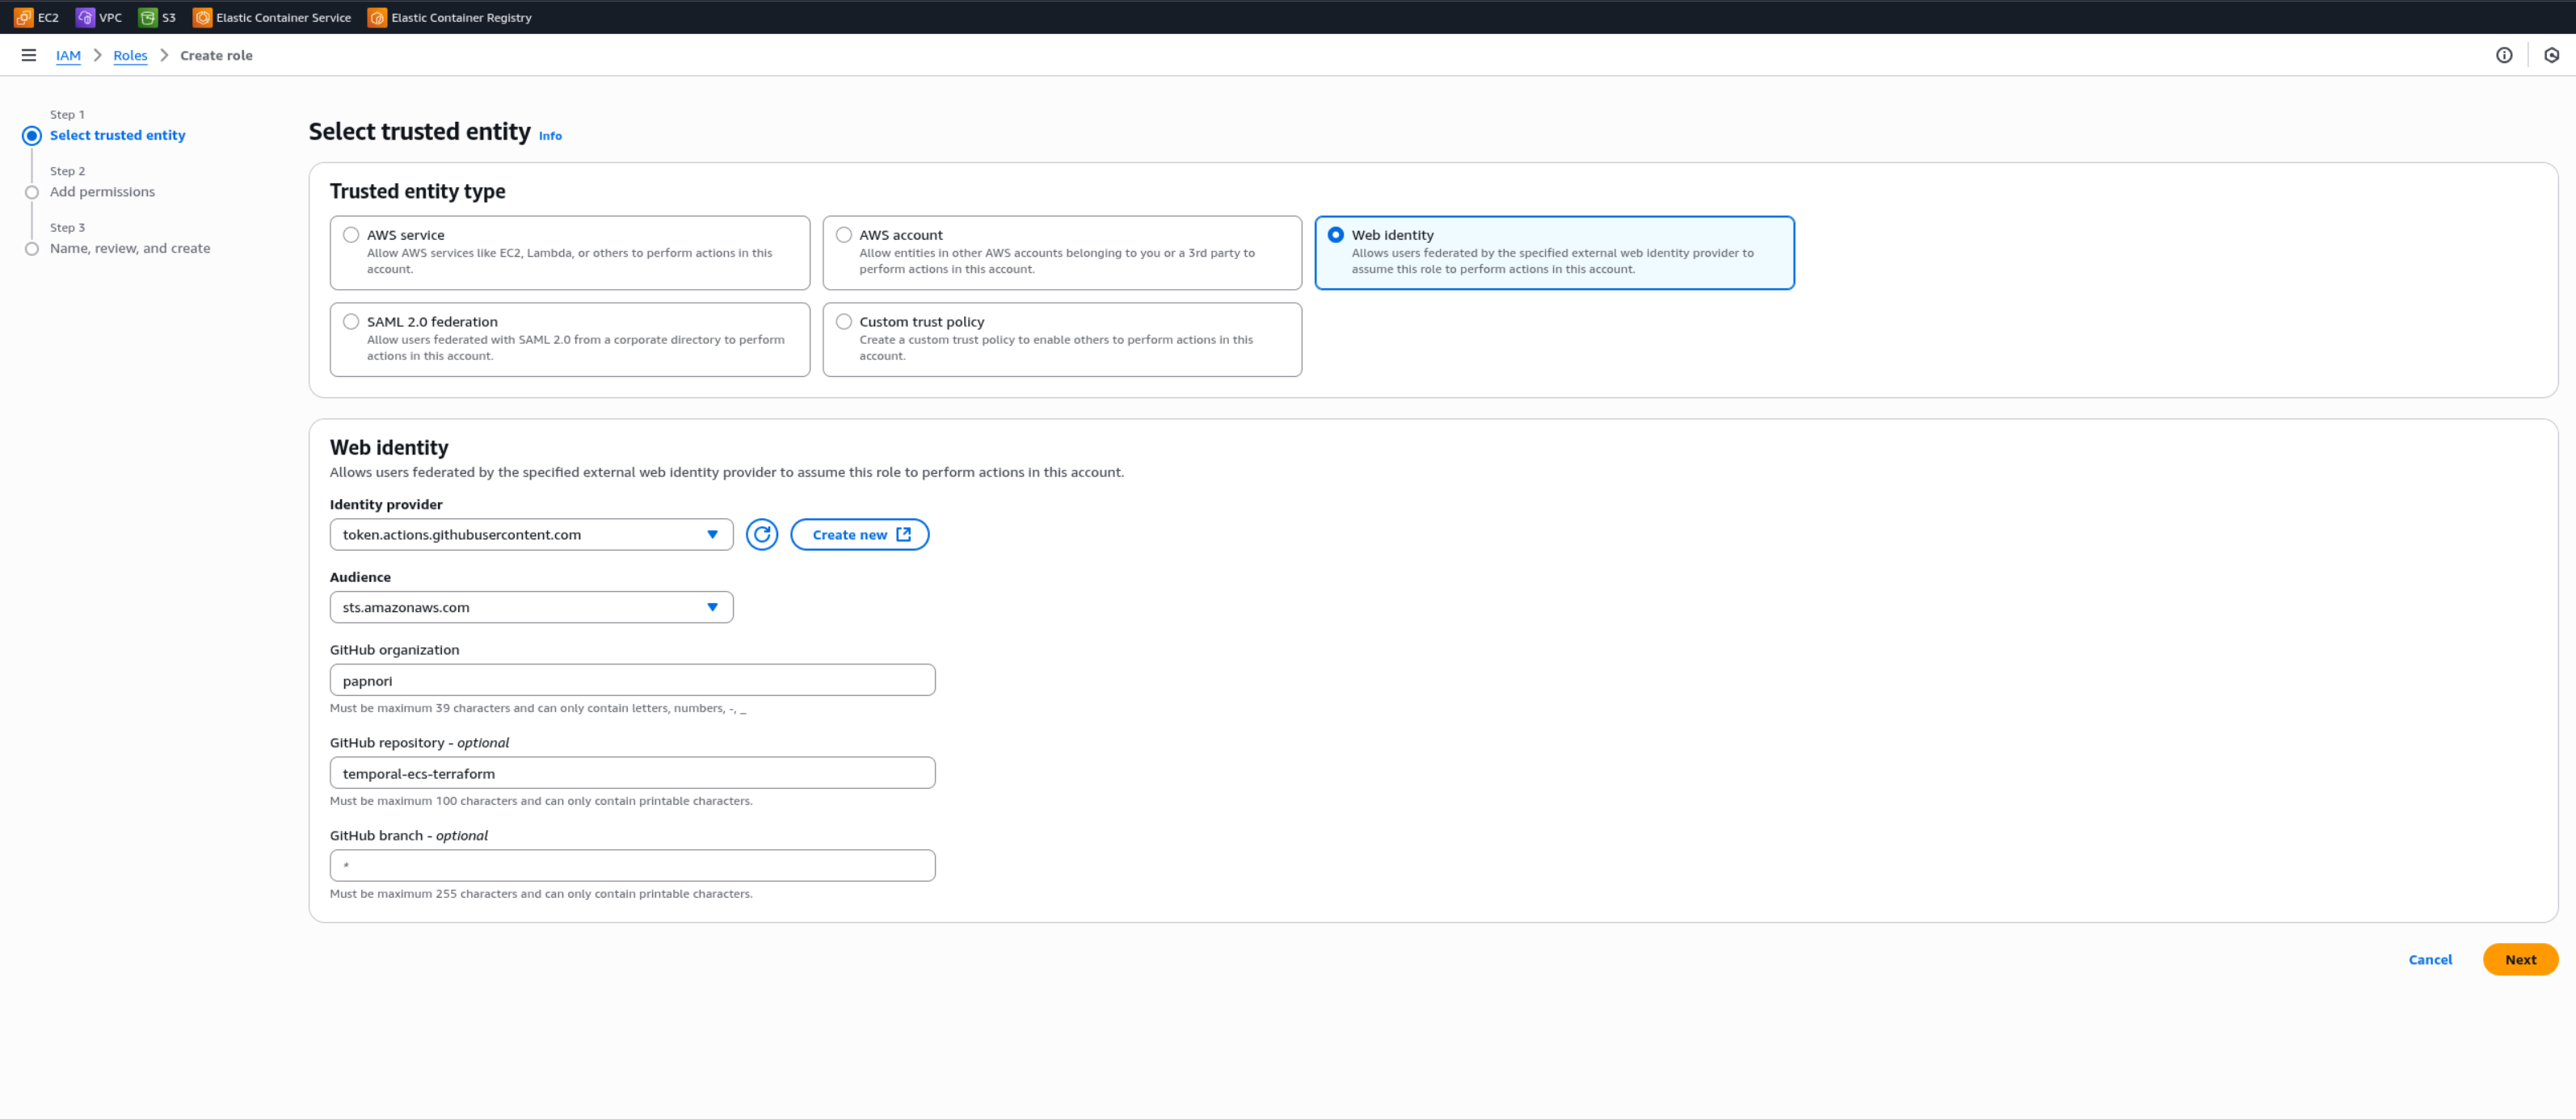2576x1119 pixels.
Task: Go to Roles breadcrumb link
Action: 130,55
